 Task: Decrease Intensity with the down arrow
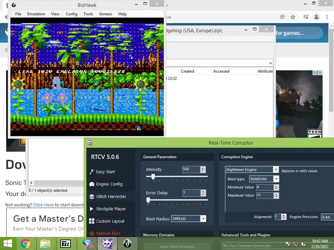(203, 171)
